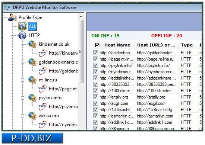
Task: Collapse the psylink.info node
Action: [22, 98]
